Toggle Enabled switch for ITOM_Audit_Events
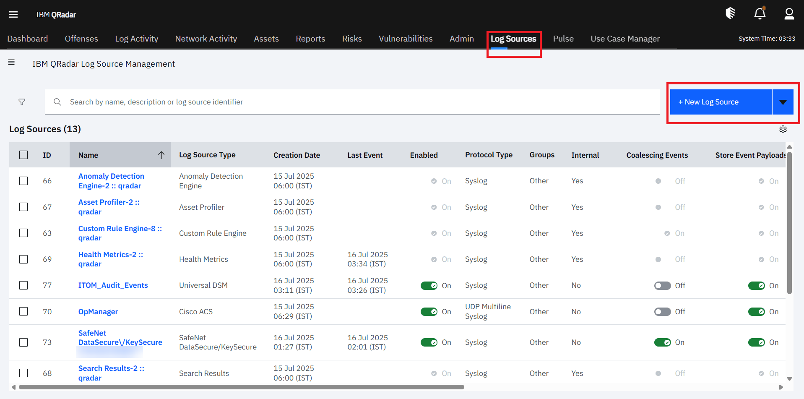The height and width of the screenshot is (399, 804). pos(429,286)
